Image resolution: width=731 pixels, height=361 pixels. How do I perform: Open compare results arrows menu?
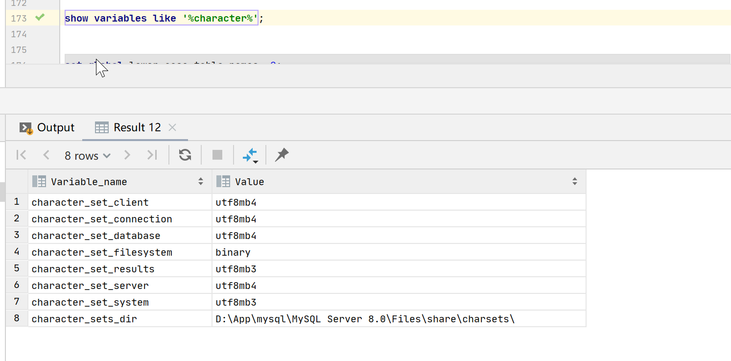[x=250, y=156]
